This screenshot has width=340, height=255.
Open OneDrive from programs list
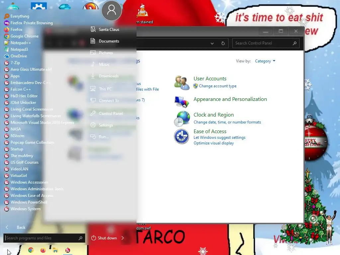[x=16, y=56]
